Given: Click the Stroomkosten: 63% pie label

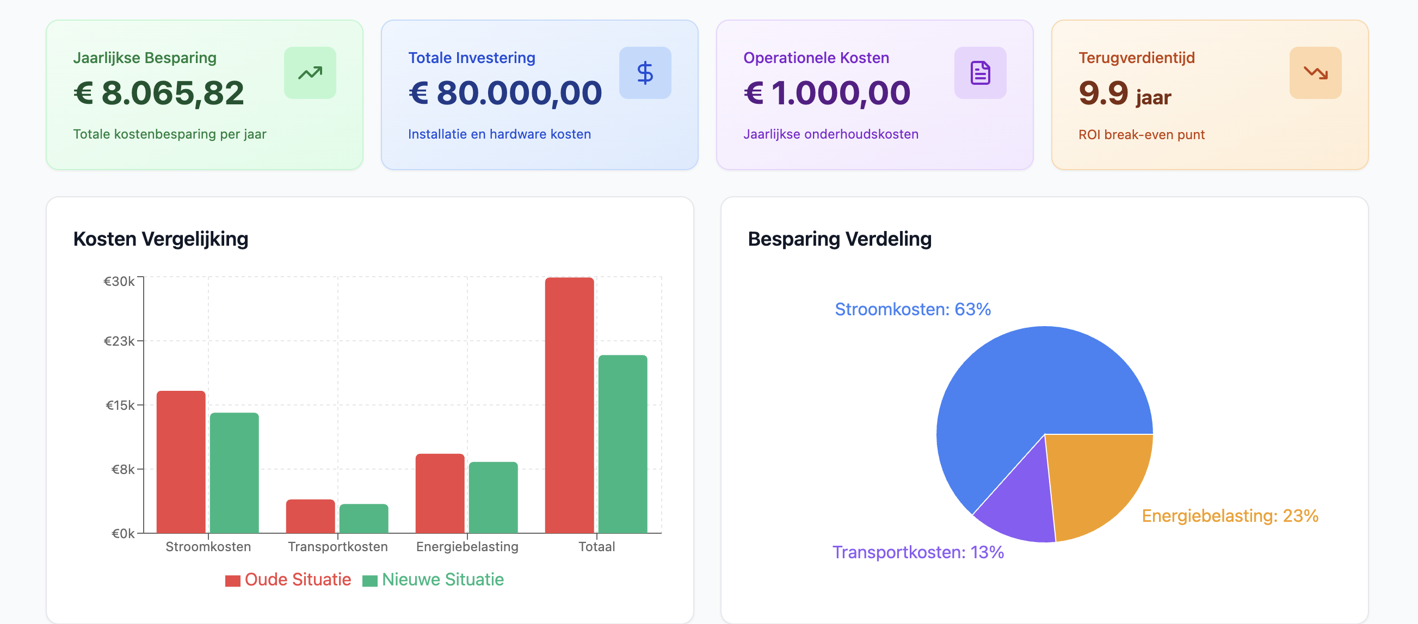Looking at the screenshot, I should coord(913,309).
